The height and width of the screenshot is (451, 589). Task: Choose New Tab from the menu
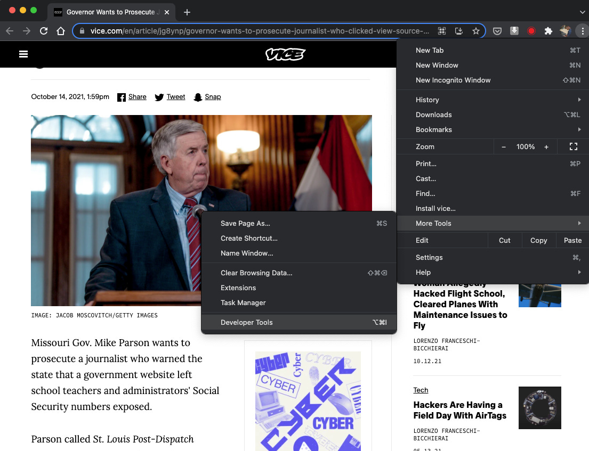coord(493,50)
